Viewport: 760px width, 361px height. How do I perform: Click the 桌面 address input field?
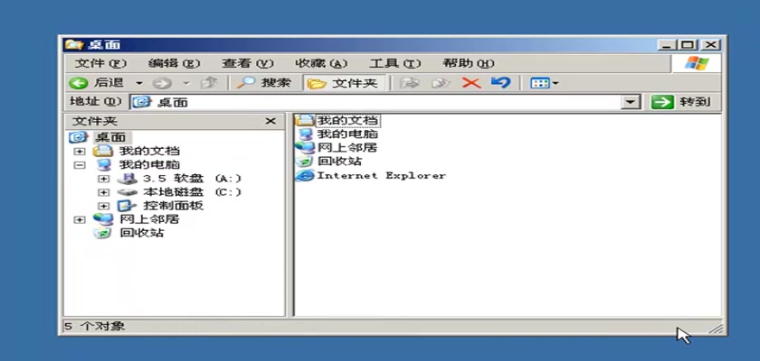(x=376, y=102)
